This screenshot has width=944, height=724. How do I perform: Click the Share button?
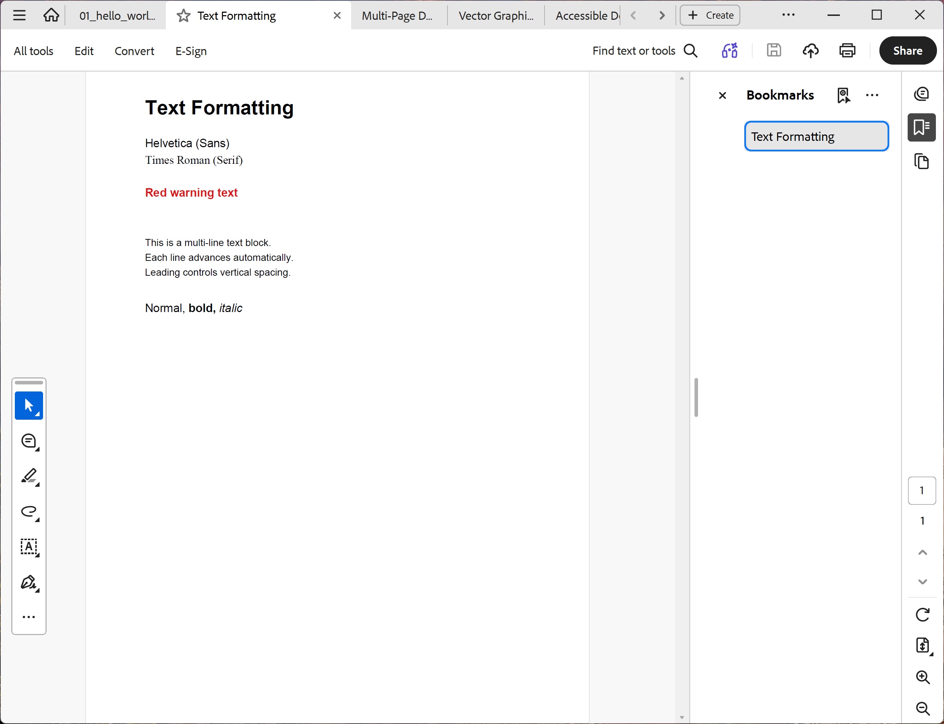tap(907, 50)
